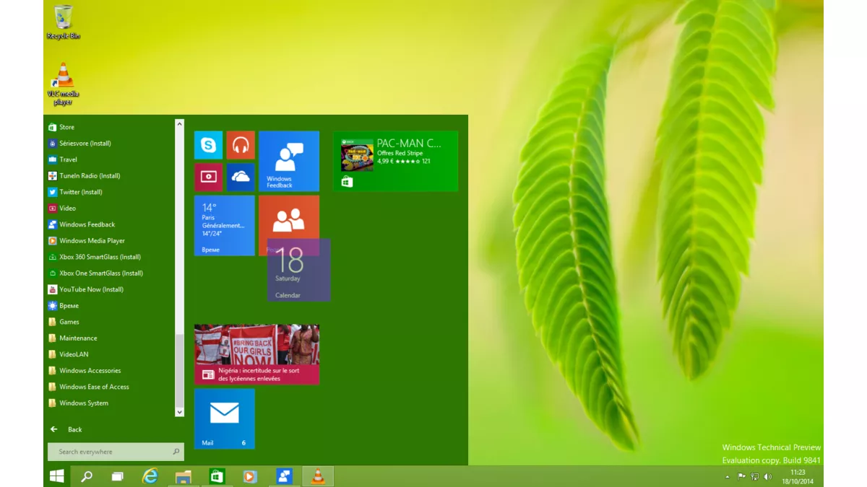
Task: Click the Search everywhere field
Action: (116, 452)
